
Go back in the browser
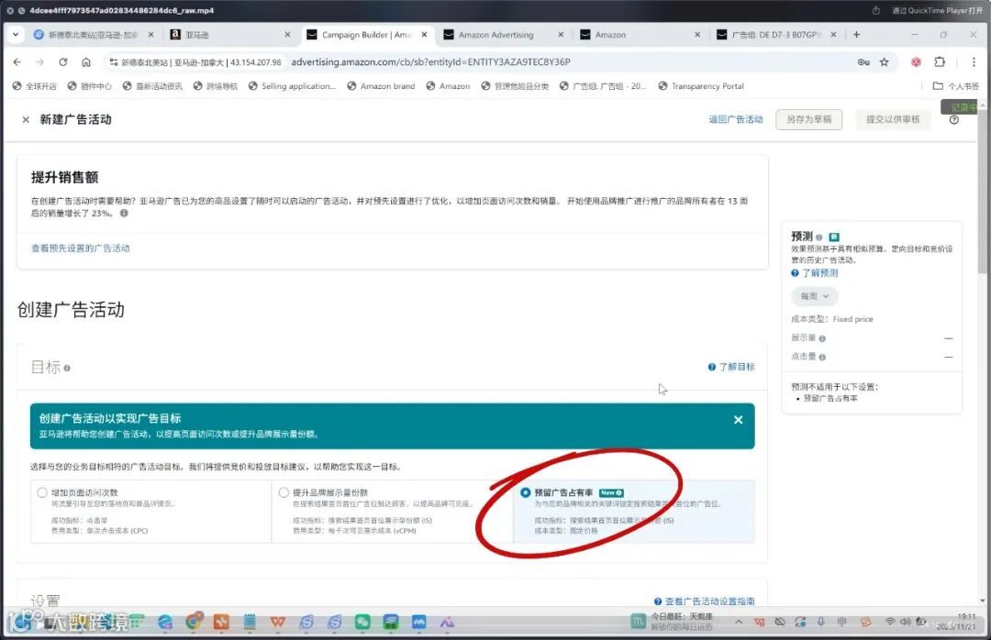(17, 62)
